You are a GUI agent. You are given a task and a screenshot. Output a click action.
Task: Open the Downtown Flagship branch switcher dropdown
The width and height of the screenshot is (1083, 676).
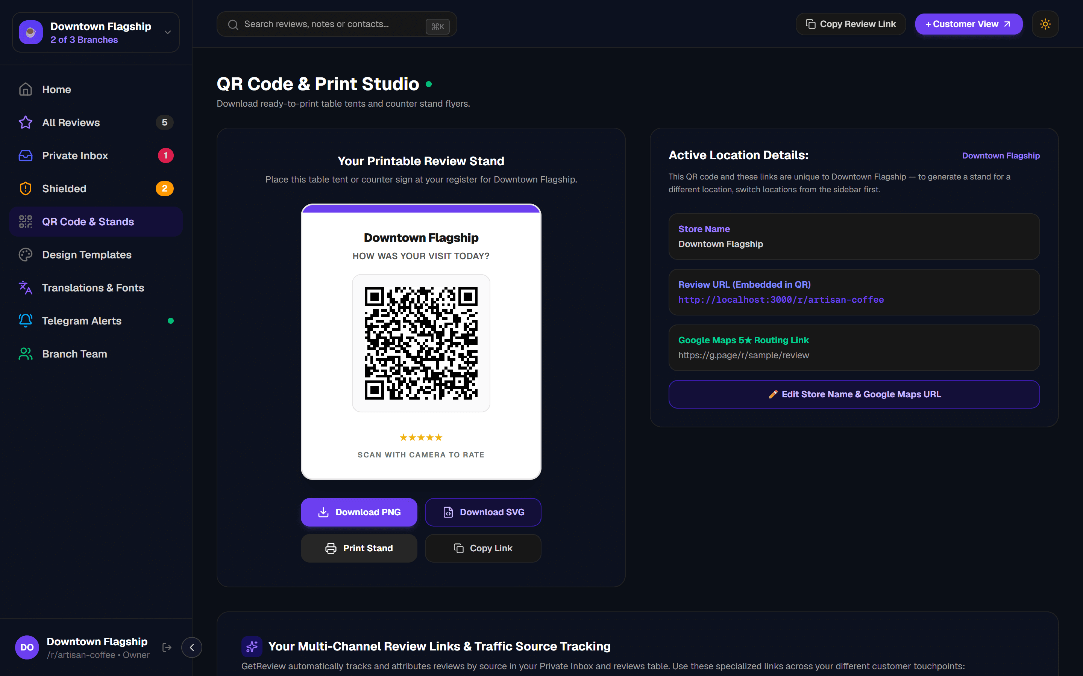pyautogui.click(x=96, y=32)
